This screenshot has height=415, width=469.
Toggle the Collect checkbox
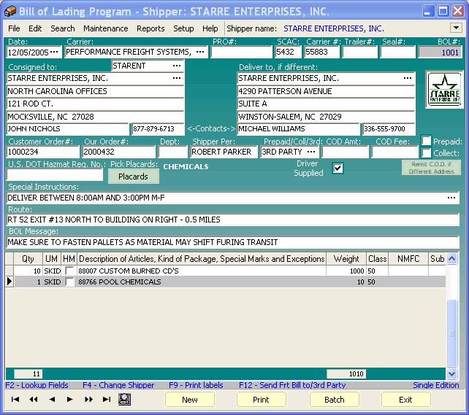point(426,153)
